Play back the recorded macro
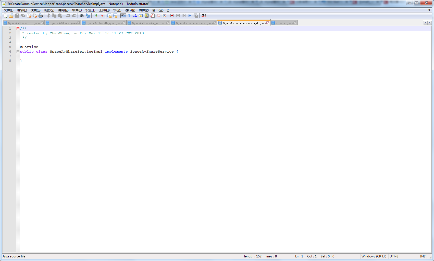Viewport: 434px width, 261px height. coord(184,16)
